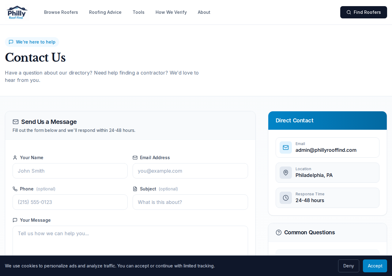392x276 pixels.
Task: Focus the Your Name input field
Action: (70, 171)
